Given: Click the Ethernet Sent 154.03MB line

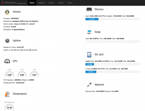Looking at the screenshot, I should (102, 91).
